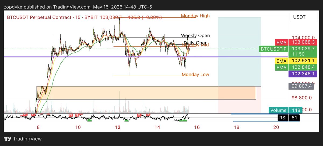Select the red EMA 103,068.3 price tag
Image resolution: width=323 pixels, height=146 pixels.
[296, 42]
